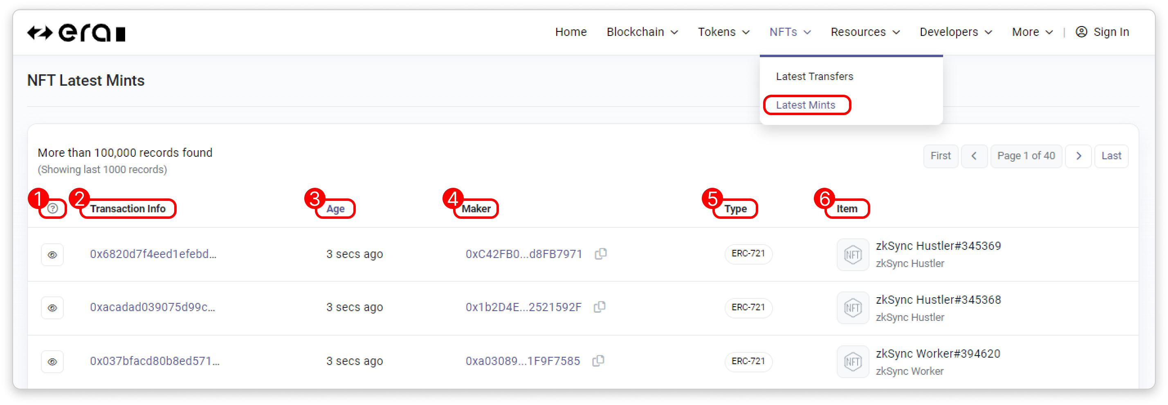The width and height of the screenshot is (1168, 405).
Task: Go to the Last page
Action: point(1111,156)
